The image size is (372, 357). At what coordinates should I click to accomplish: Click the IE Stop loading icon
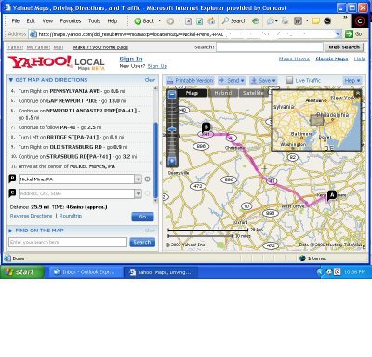point(188,21)
